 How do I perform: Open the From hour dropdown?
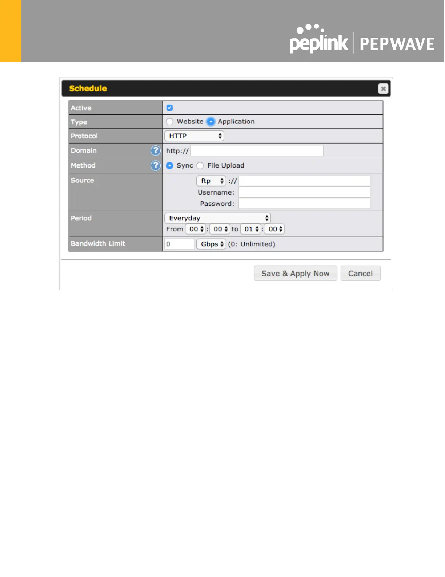coord(196,229)
